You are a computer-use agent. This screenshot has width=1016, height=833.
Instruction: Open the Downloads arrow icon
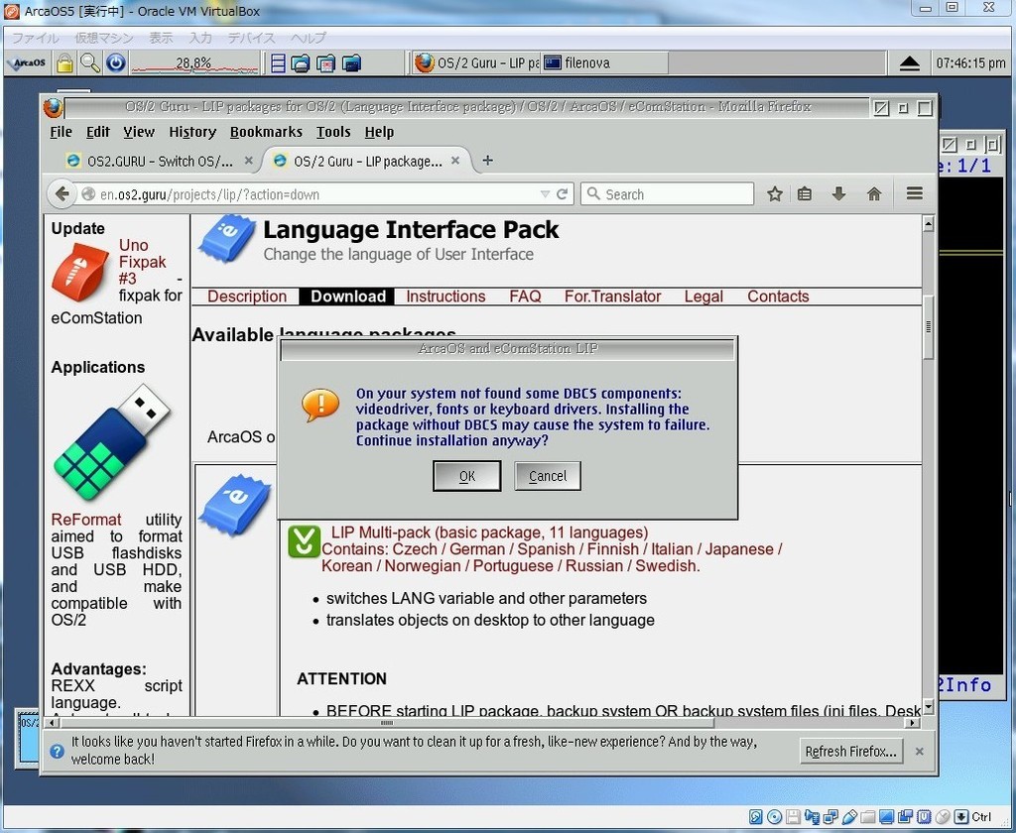[x=838, y=194]
